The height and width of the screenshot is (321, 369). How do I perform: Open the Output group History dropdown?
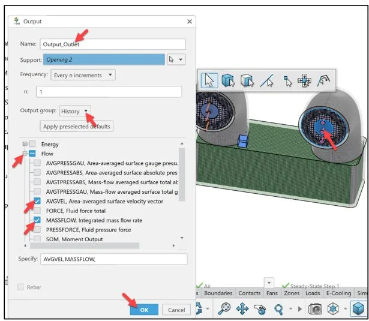coord(76,111)
